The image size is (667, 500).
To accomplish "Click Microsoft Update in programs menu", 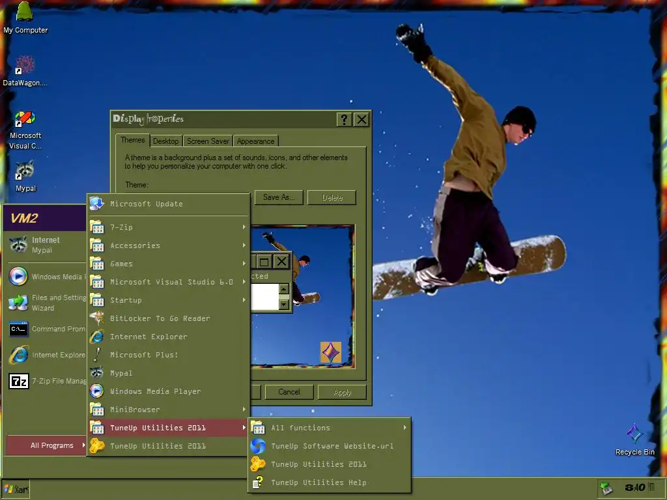I will (169, 204).
